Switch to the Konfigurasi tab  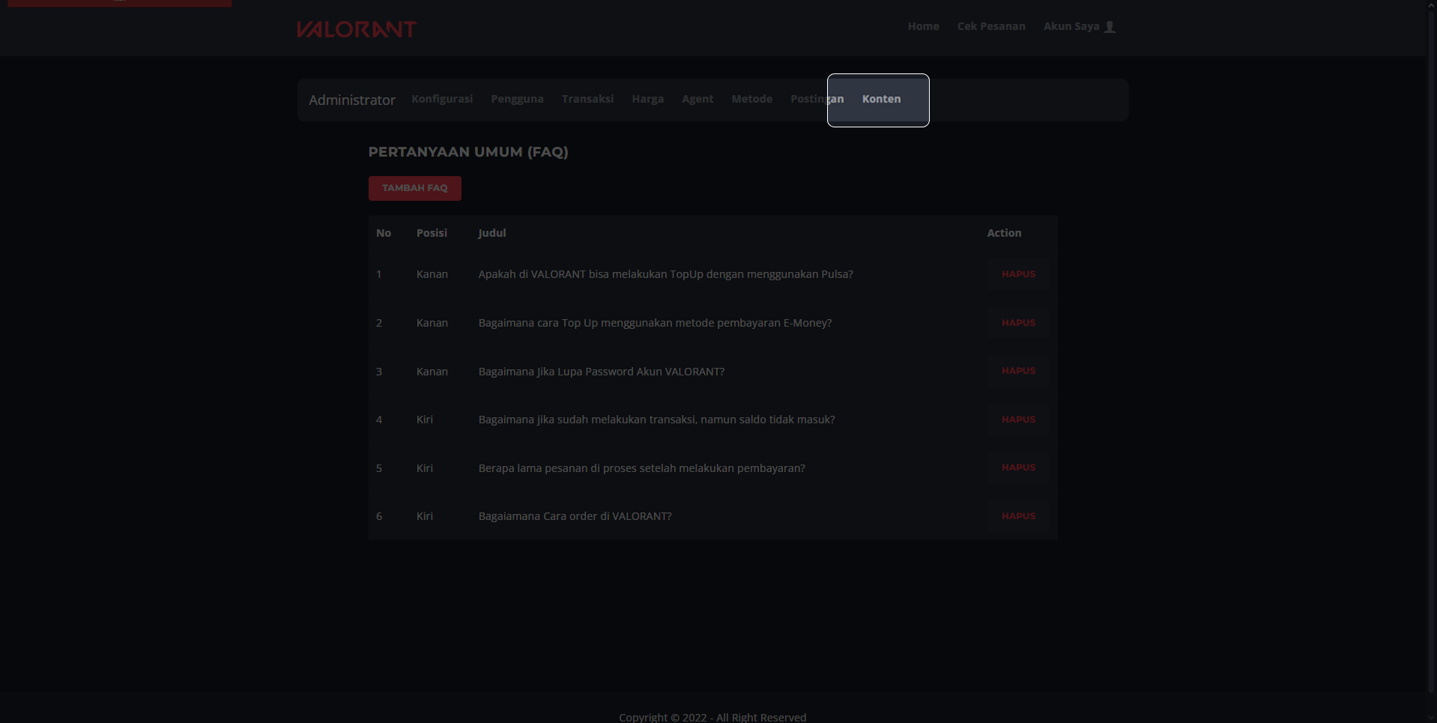point(442,99)
